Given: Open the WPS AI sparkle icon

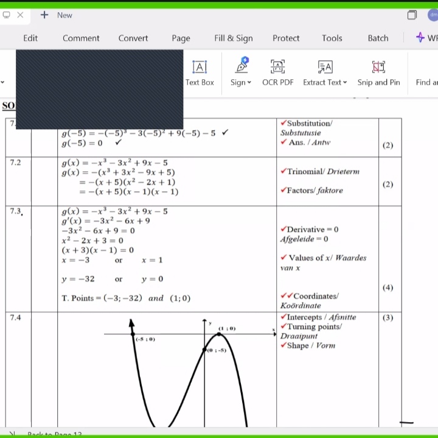Looking at the screenshot, I should click(x=420, y=38).
